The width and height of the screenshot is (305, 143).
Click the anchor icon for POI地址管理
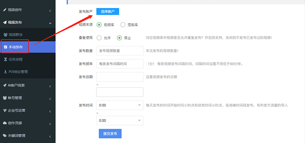click(5, 72)
